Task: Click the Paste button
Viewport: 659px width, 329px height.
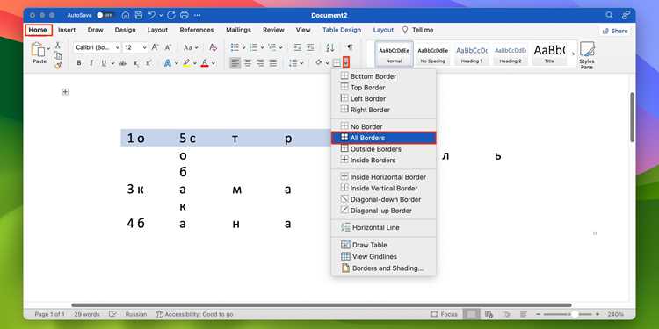Action: 39,54
